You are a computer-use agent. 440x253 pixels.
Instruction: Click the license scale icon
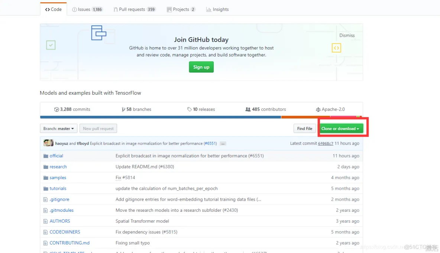coord(318,109)
